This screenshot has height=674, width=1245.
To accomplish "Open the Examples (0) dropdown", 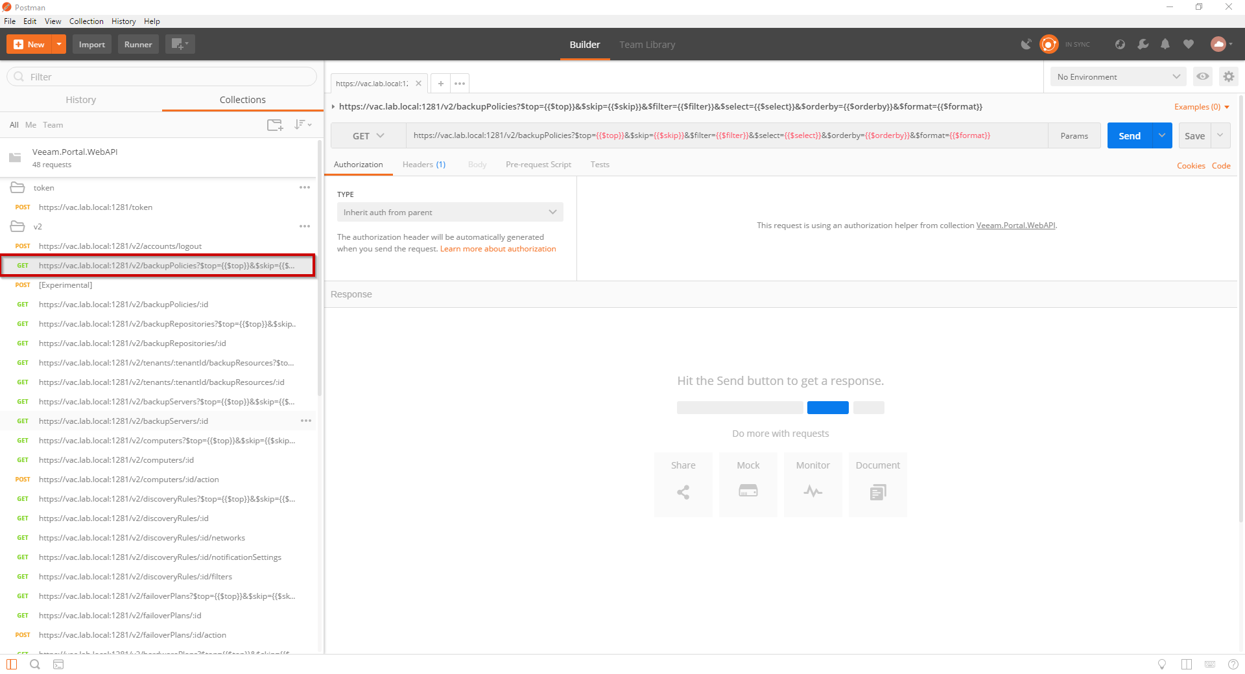I will coord(1202,107).
